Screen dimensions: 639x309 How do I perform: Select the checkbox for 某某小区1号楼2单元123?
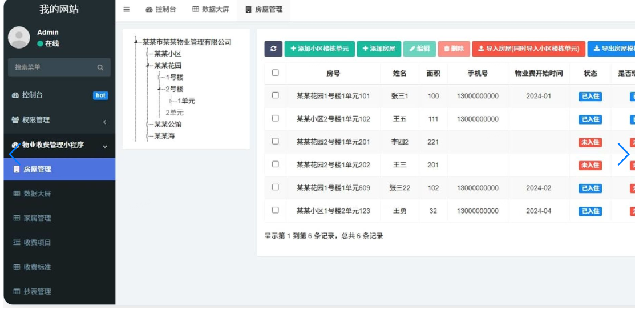coord(276,210)
